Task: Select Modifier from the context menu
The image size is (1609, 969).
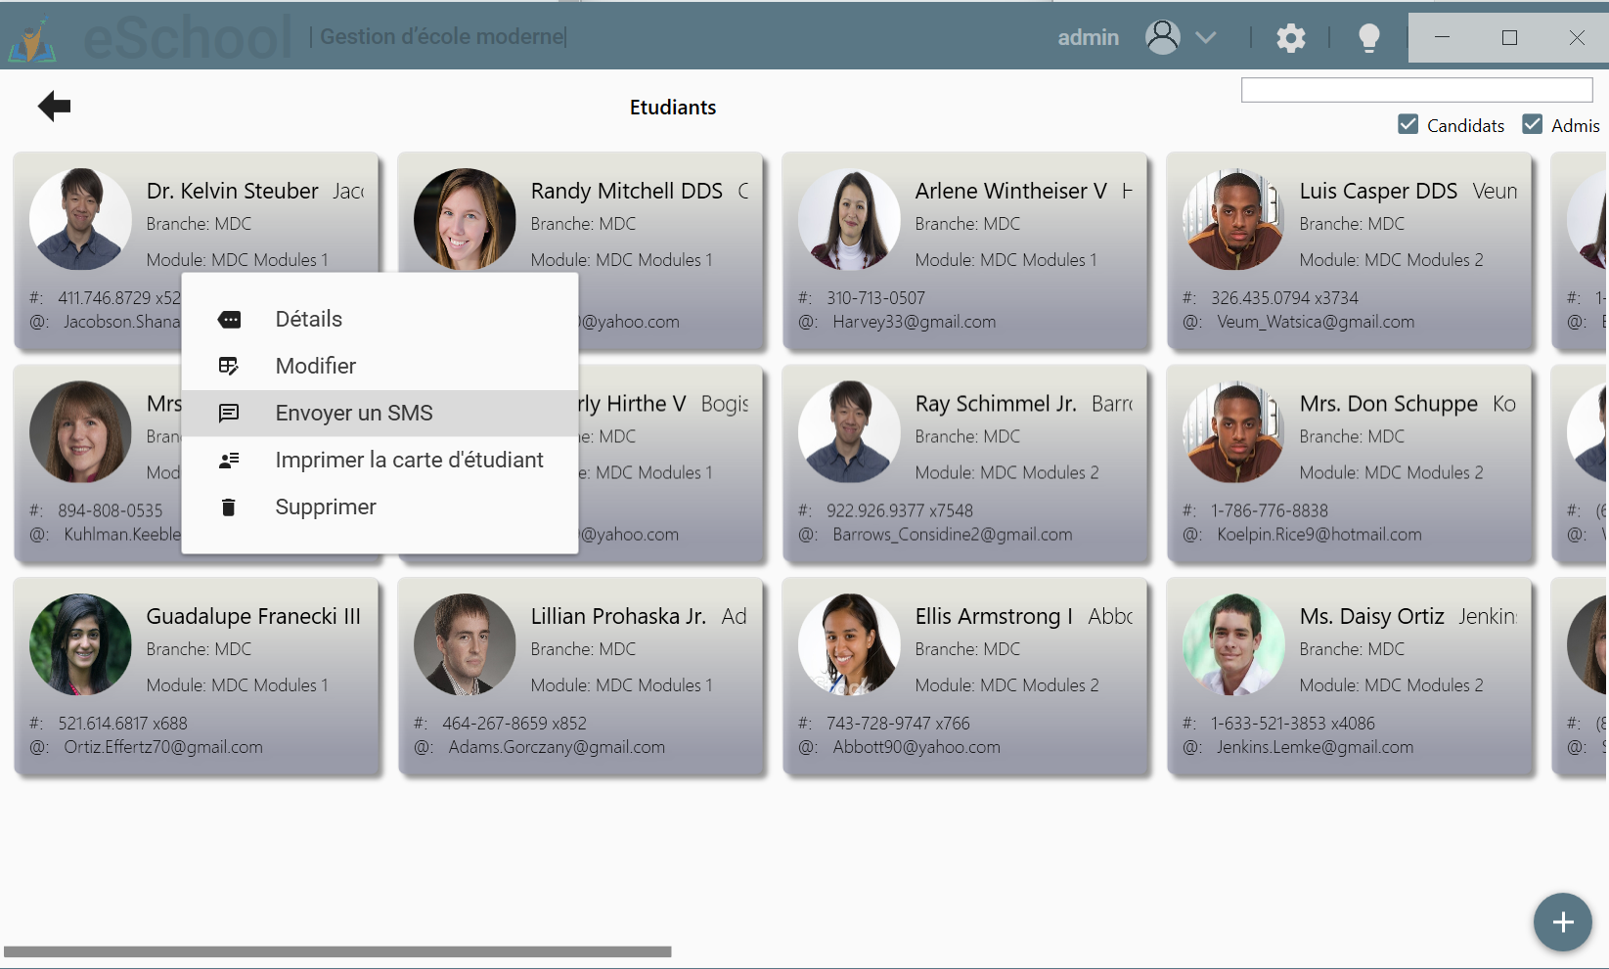Action: 315,366
